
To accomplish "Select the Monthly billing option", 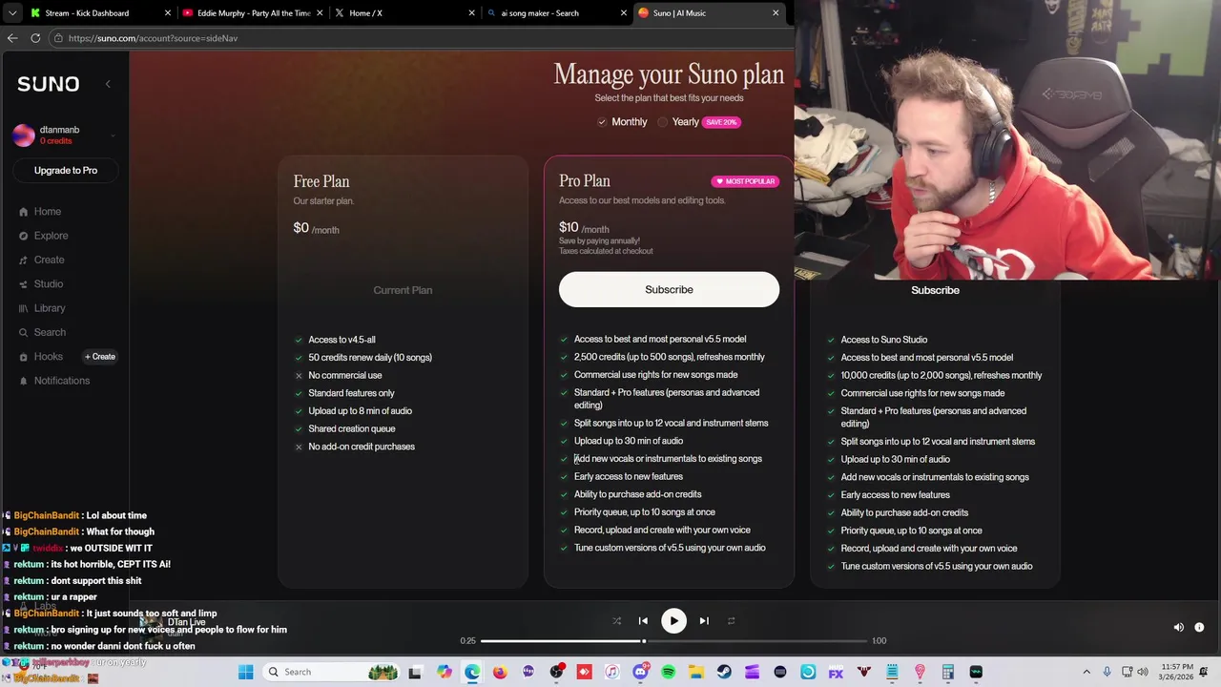I will click(622, 122).
